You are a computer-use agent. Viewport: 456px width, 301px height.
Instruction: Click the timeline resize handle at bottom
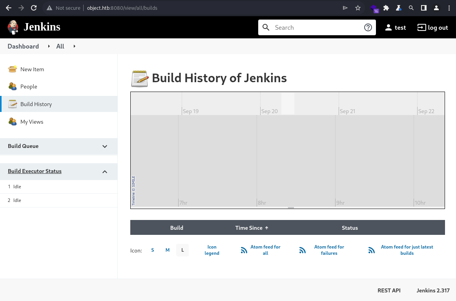pos(291,207)
